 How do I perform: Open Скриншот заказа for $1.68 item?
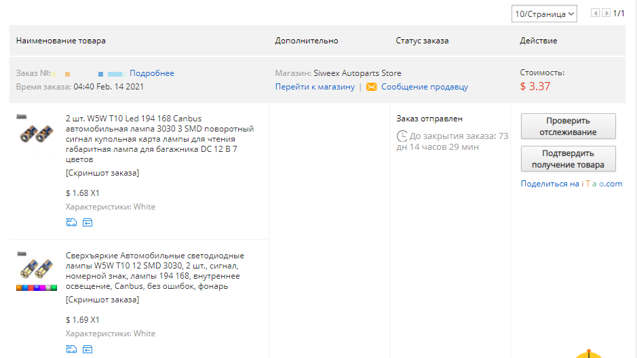[102, 173]
